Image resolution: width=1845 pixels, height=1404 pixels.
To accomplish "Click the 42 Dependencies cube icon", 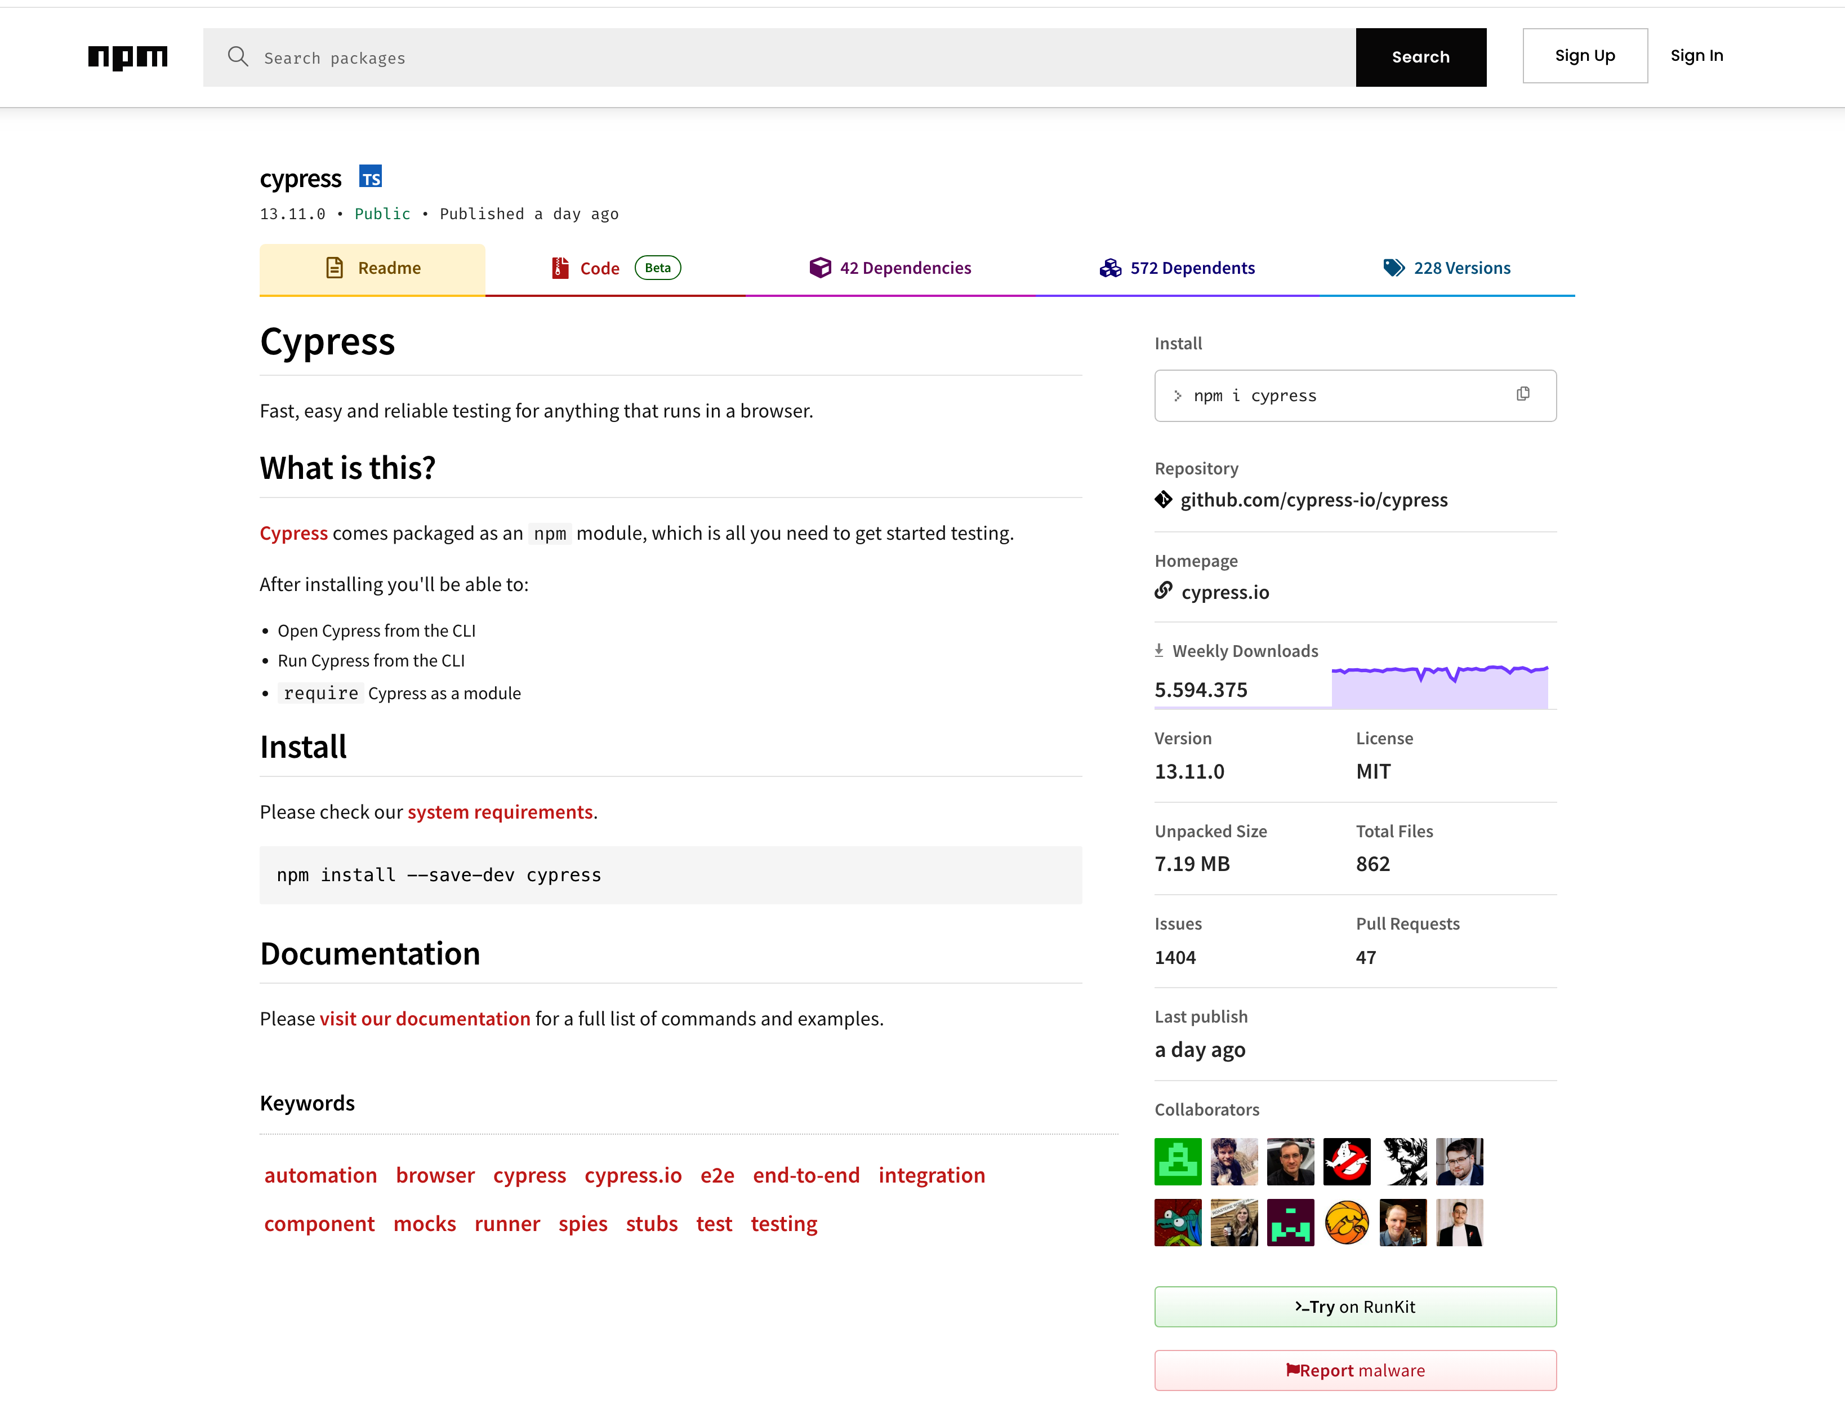I will (x=820, y=268).
